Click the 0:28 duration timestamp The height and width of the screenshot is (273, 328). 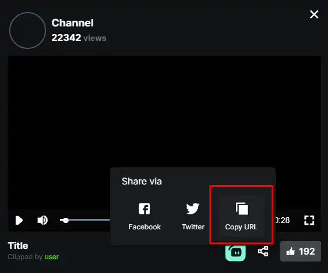click(283, 220)
